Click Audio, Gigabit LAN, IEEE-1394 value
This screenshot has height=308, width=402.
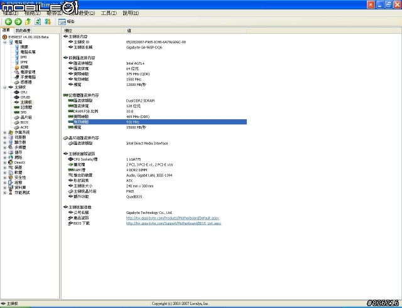(149, 176)
